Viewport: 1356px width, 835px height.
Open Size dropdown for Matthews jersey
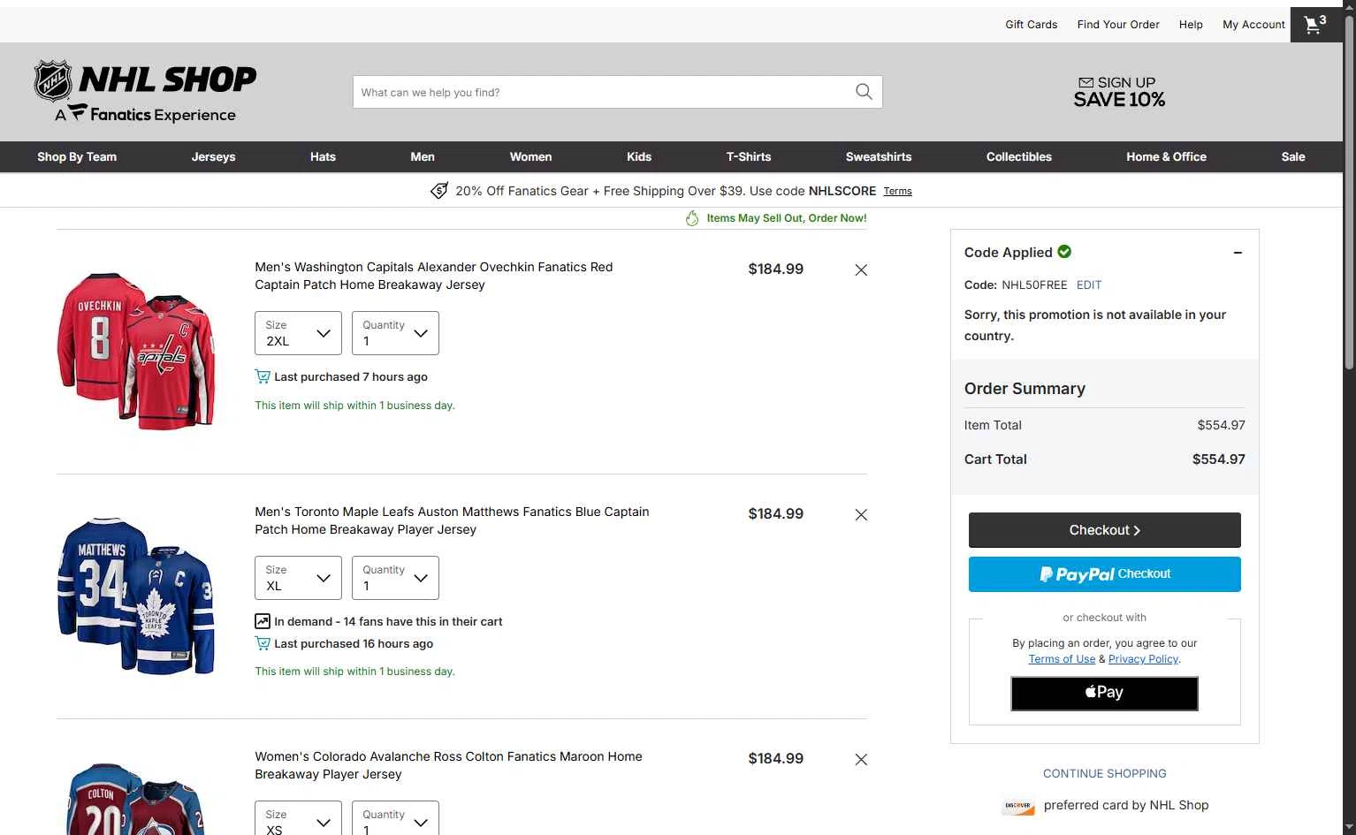298,578
